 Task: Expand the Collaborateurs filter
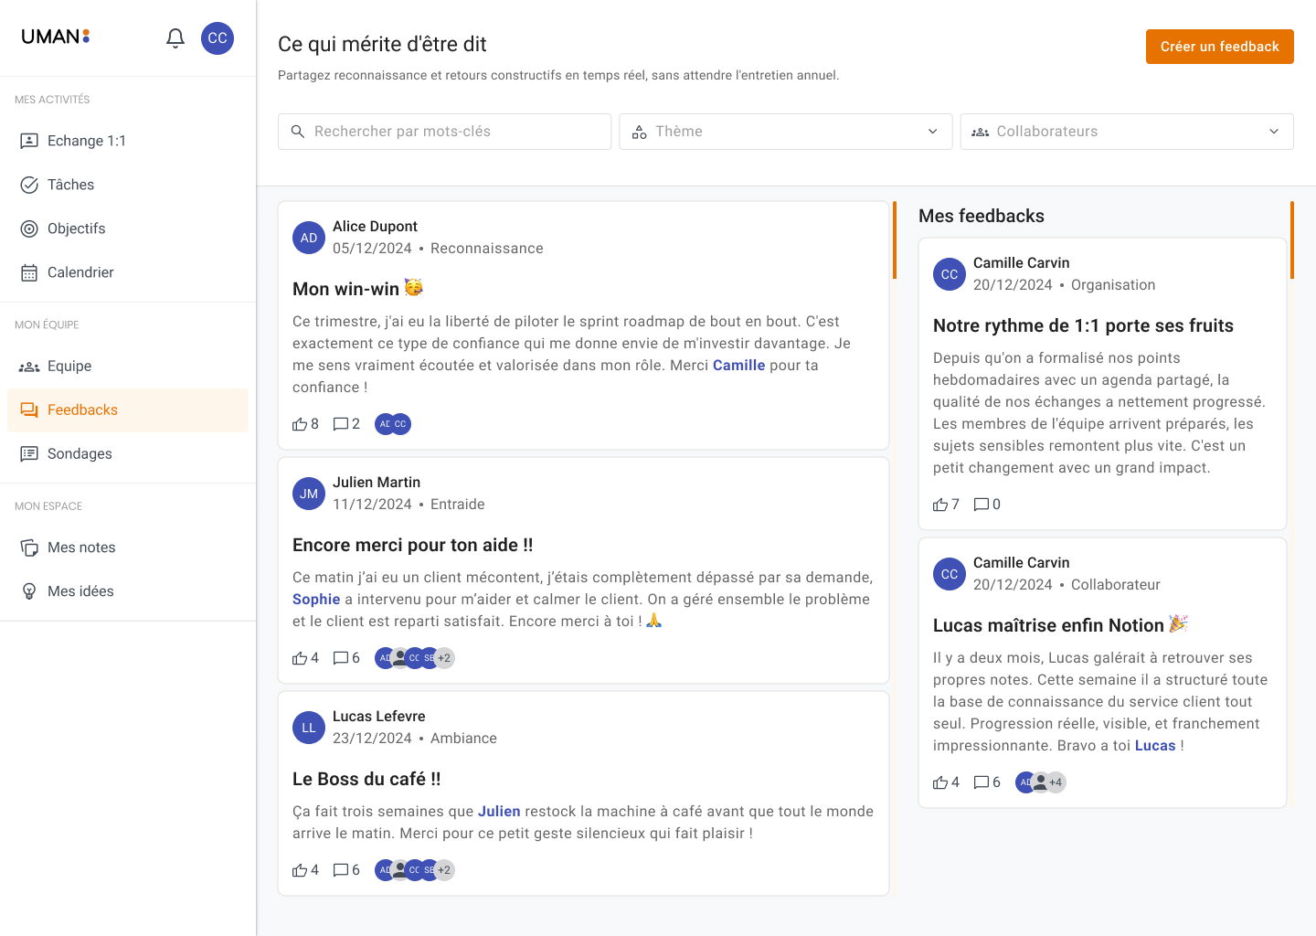tap(1126, 132)
